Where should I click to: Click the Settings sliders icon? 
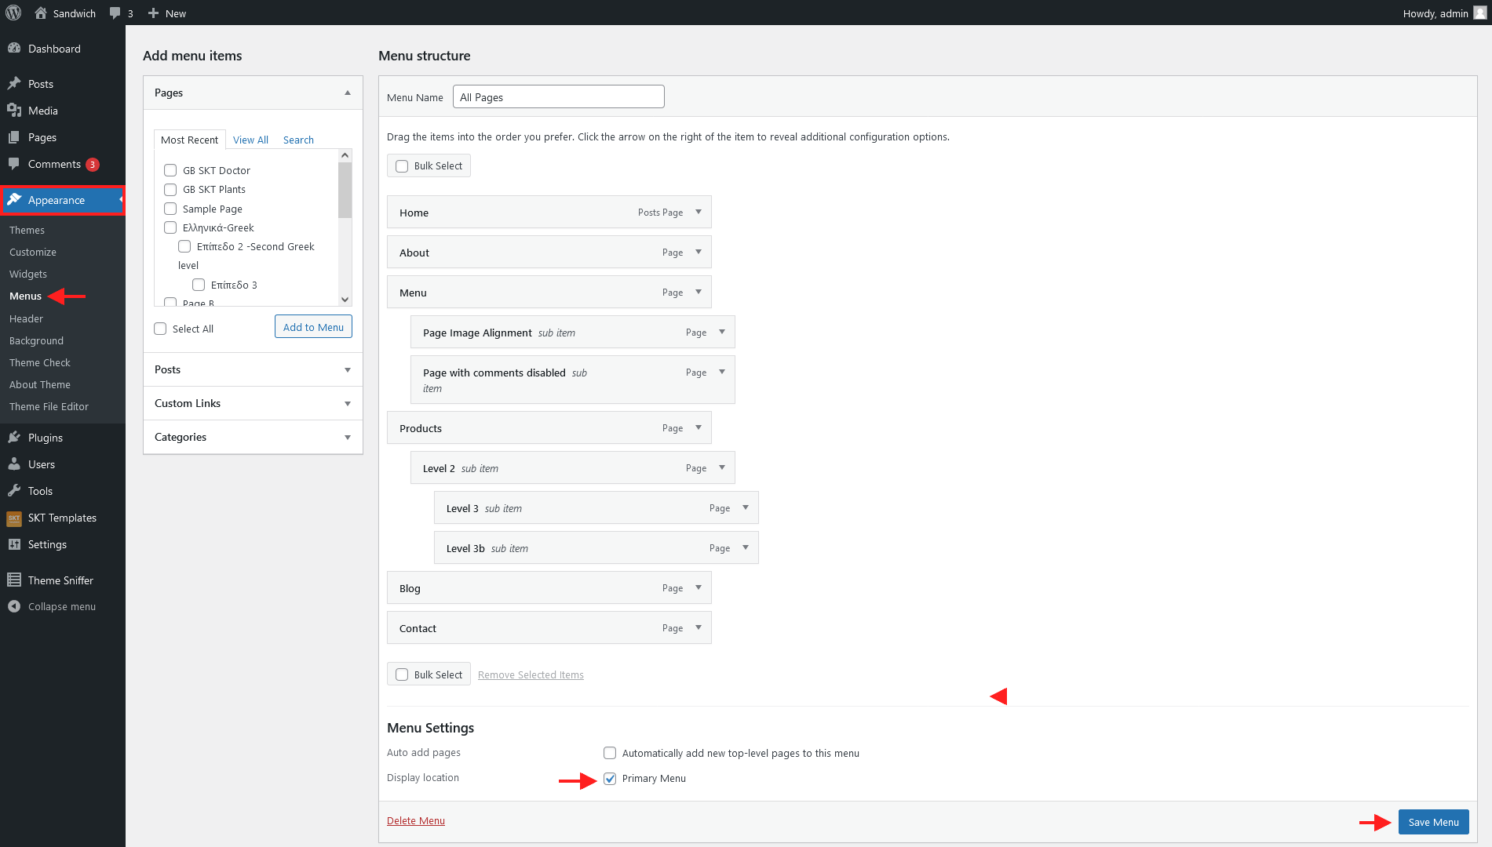[x=14, y=544]
